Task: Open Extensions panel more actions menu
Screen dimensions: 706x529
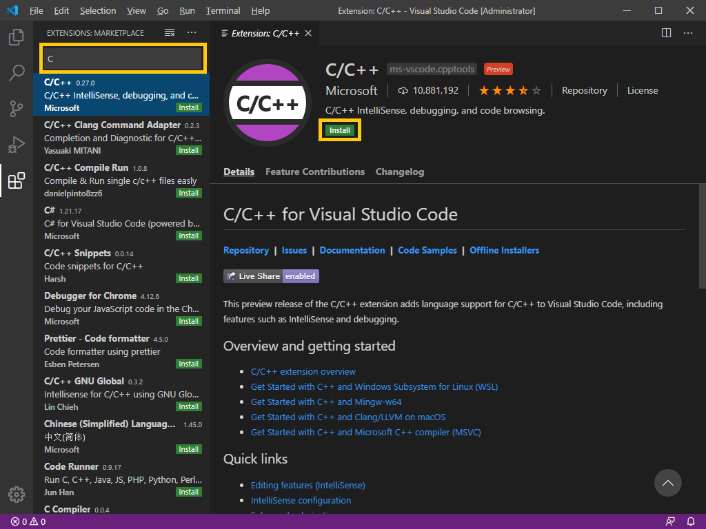Action: (x=192, y=33)
